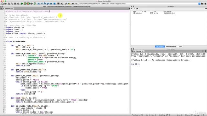Image resolution: width=207 pixels, height=116 pixels.
Task: Step over the current line
Action: click(x=42, y=4)
